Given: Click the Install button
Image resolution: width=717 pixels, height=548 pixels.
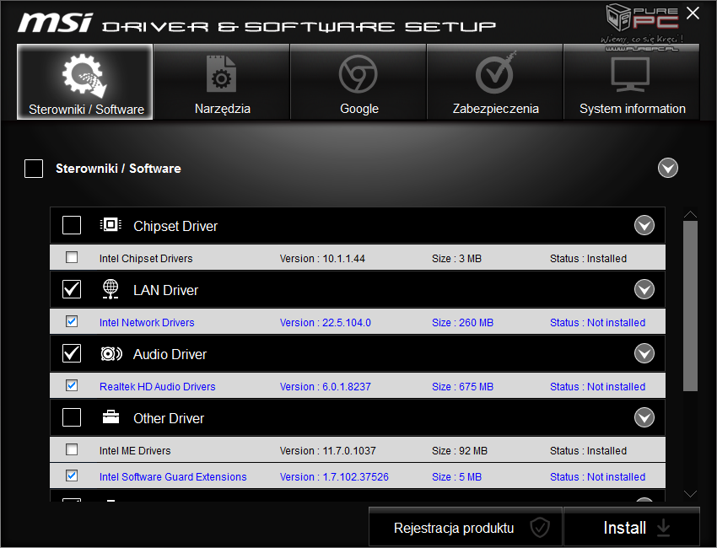Looking at the screenshot, I should [x=632, y=528].
